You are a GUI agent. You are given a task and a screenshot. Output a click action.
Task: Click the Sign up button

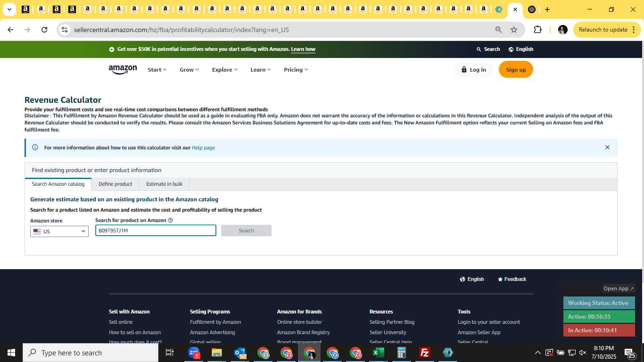tap(516, 70)
